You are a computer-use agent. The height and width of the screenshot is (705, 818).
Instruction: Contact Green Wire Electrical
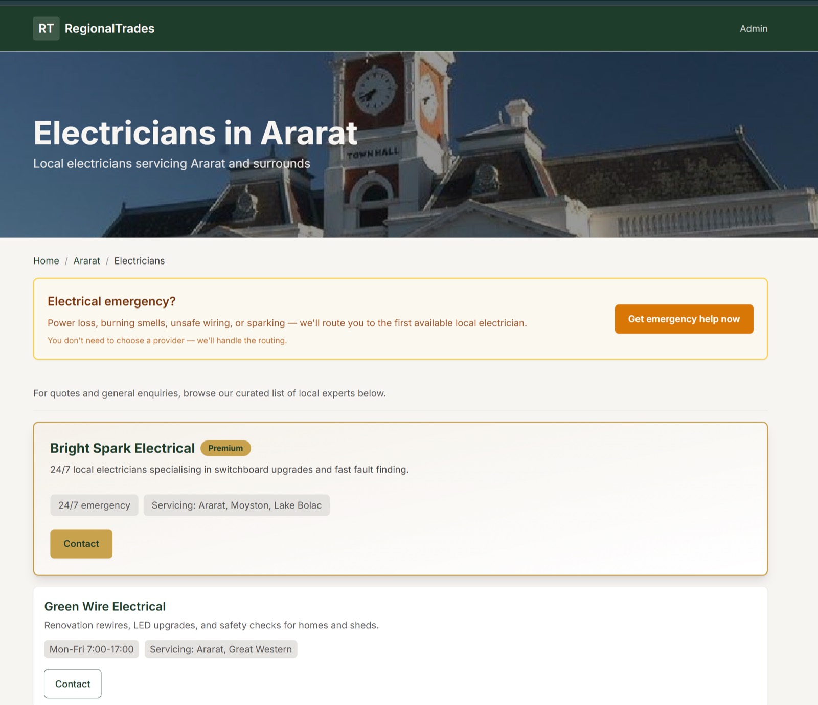click(x=73, y=684)
